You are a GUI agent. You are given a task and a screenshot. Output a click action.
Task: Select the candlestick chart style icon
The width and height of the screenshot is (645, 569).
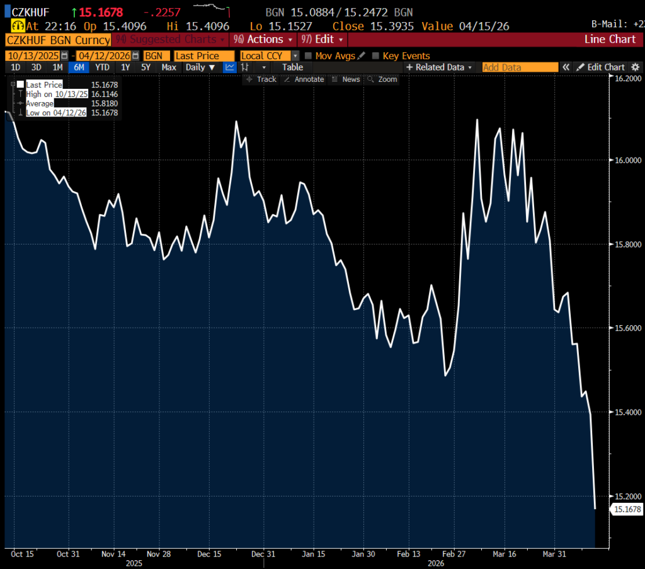click(245, 67)
